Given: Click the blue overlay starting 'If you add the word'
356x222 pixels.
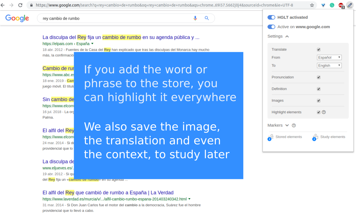Looking at the screenshot, I should (x=159, y=115).
